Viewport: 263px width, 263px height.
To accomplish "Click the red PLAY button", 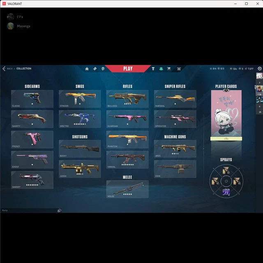I will coord(128,69).
